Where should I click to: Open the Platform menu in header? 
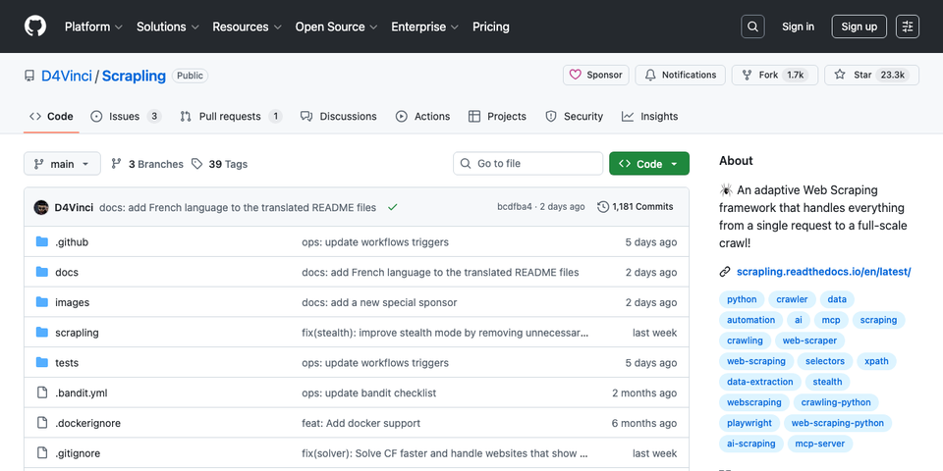click(x=93, y=26)
